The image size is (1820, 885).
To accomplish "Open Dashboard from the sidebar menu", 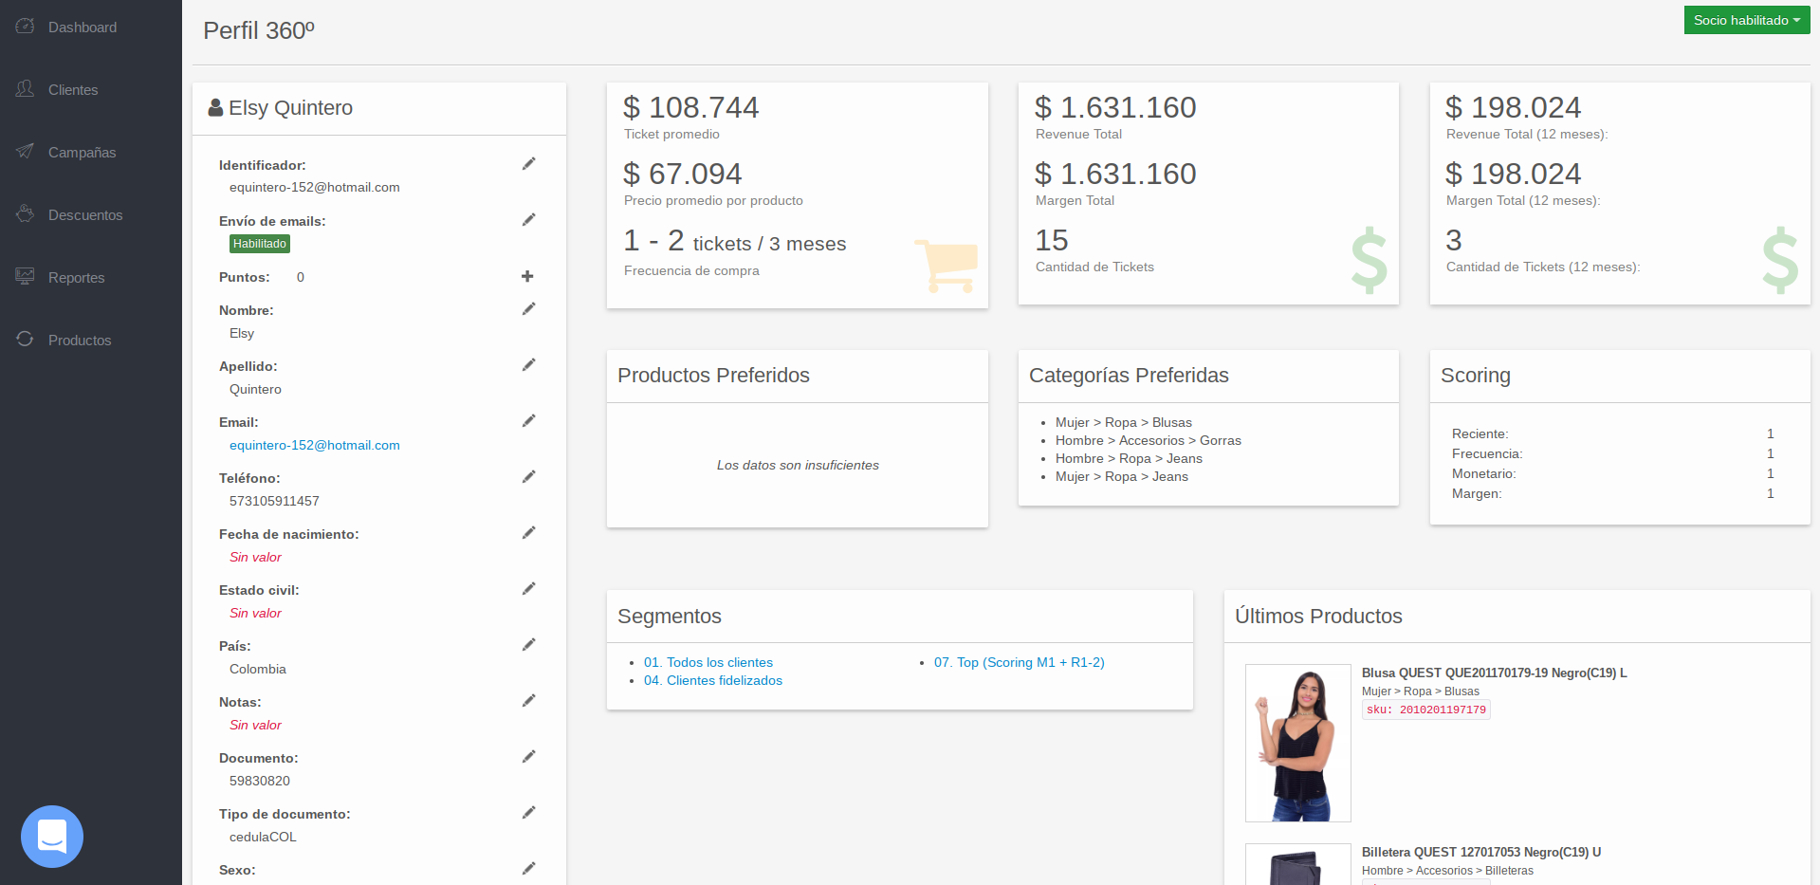I will point(83,28).
